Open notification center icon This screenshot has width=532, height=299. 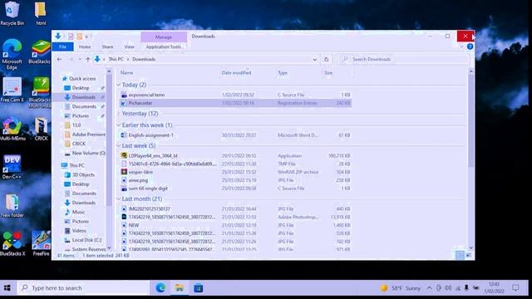(x=515, y=288)
